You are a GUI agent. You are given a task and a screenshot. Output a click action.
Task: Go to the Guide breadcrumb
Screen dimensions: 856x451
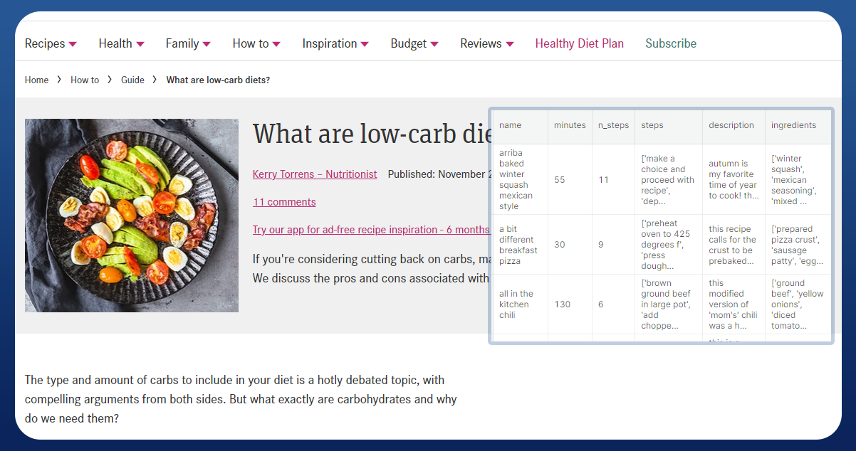coord(132,80)
